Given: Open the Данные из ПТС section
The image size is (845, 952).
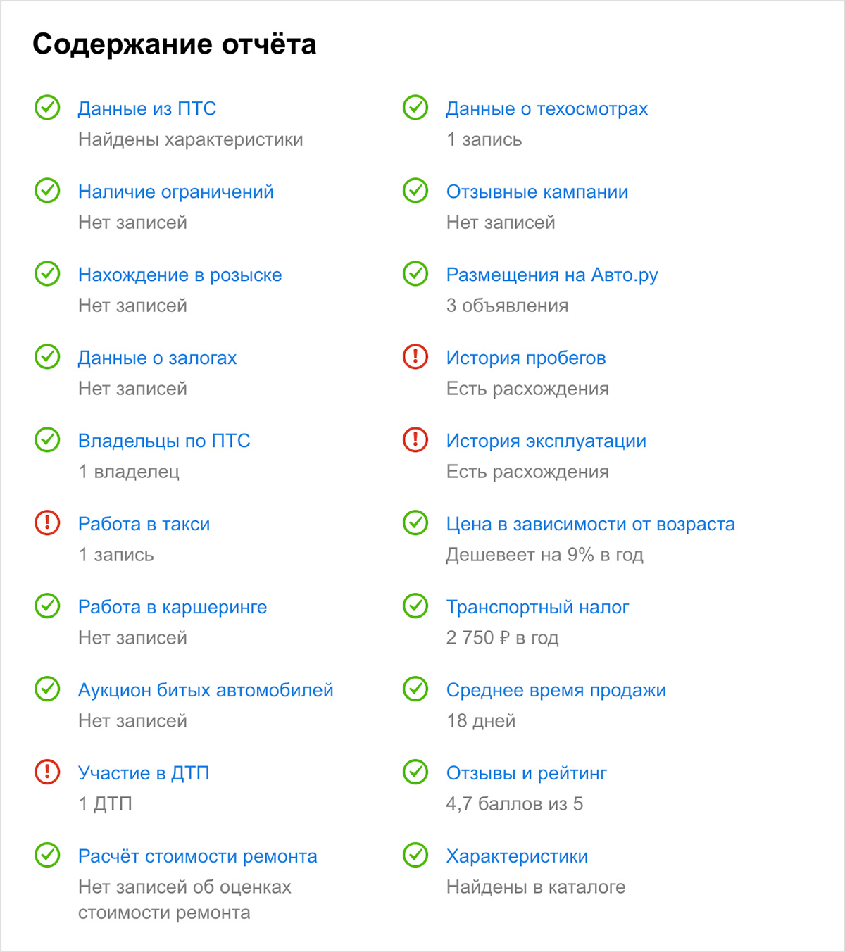Looking at the screenshot, I should (147, 109).
